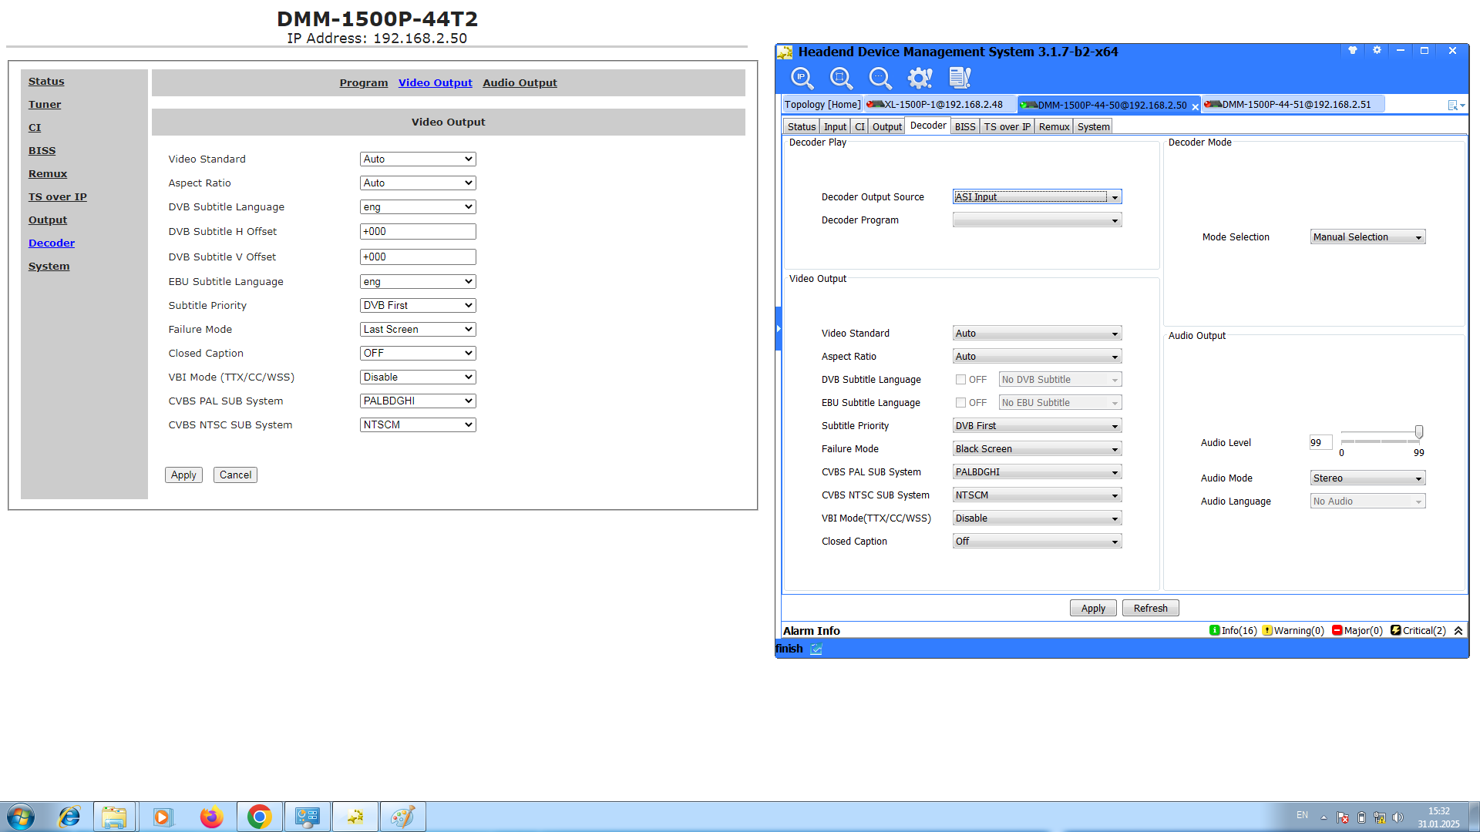Enable DVB Subtitle Language OFF checkbox
The width and height of the screenshot is (1480, 832).
pyautogui.click(x=960, y=380)
